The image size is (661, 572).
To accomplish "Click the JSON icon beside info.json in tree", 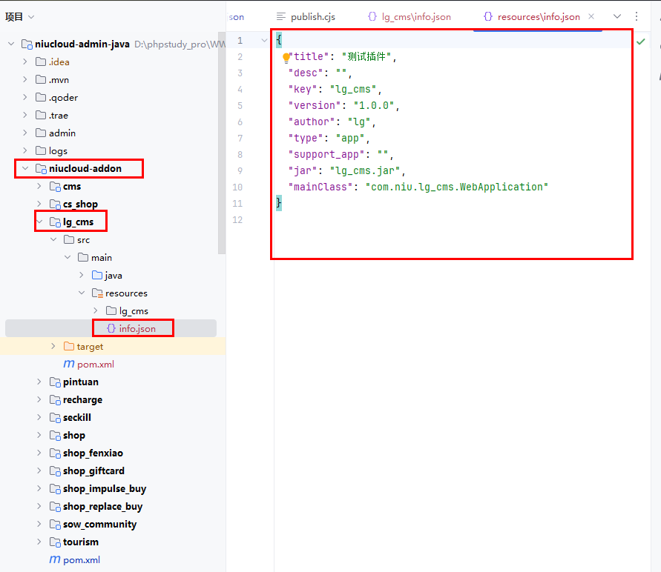I will [111, 328].
